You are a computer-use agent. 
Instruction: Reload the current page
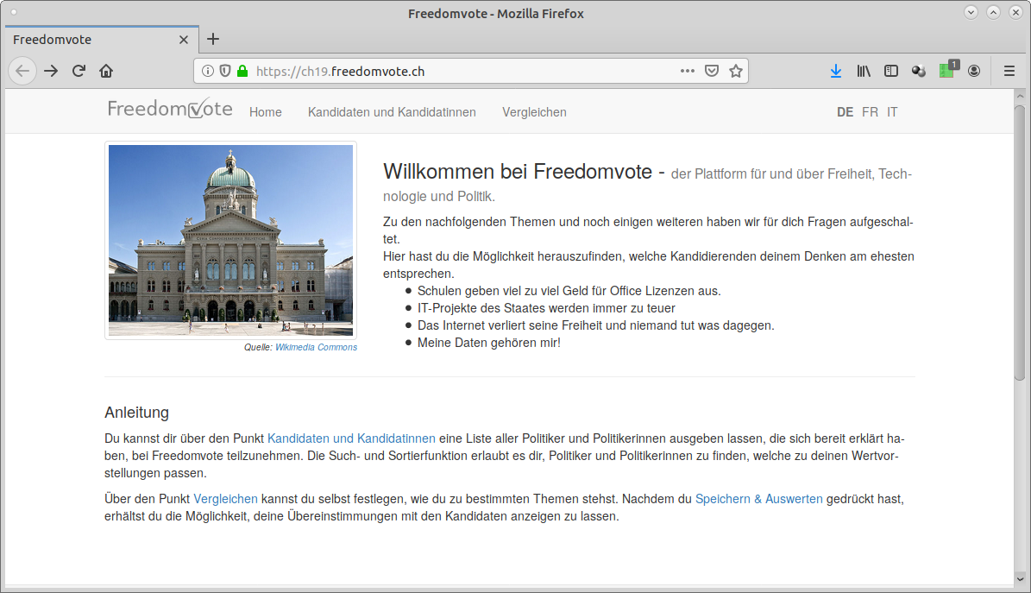79,71
